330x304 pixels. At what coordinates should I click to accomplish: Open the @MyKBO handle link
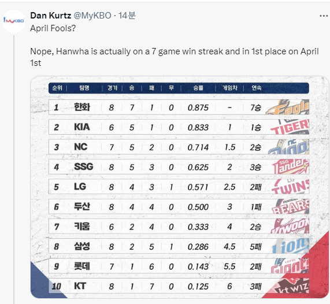[92, 16]
